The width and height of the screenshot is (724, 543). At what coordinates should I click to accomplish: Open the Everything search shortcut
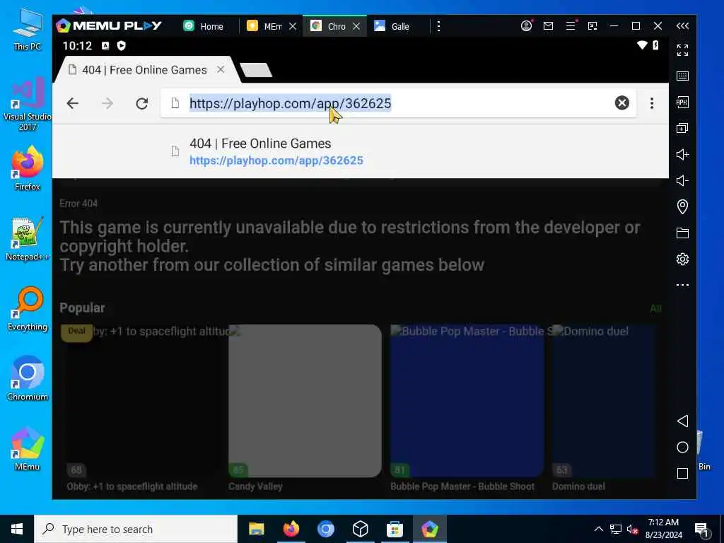click(x=28, y=308)
